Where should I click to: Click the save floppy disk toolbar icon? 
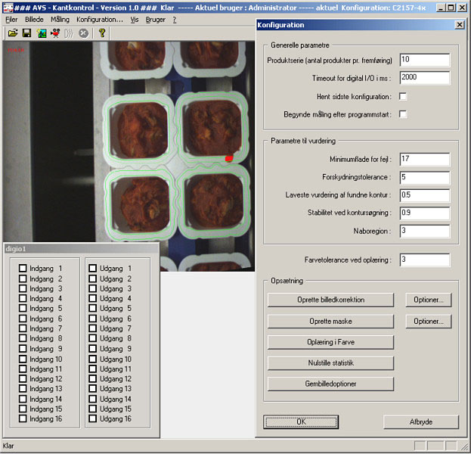26,33
